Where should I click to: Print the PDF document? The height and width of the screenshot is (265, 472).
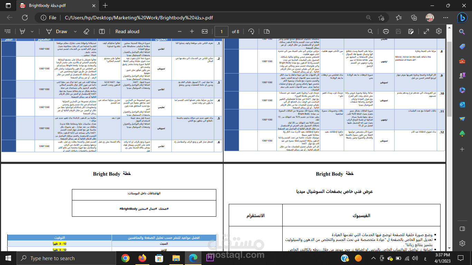pos(386,31)
